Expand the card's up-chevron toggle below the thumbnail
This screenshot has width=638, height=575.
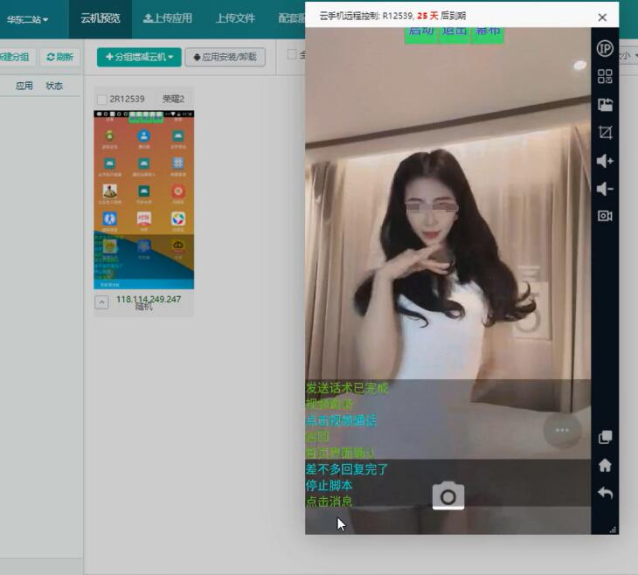(x=101, y=302)
